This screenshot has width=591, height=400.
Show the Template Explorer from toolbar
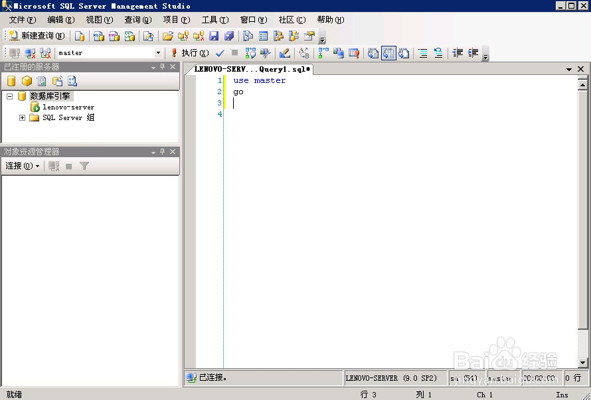294,36
